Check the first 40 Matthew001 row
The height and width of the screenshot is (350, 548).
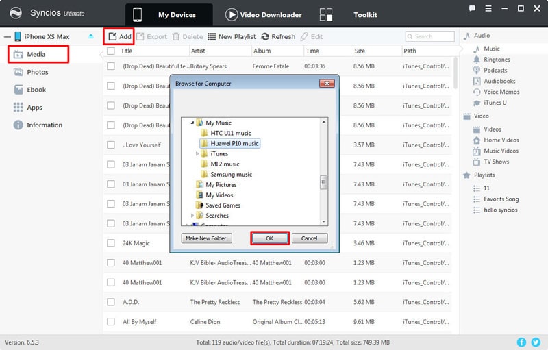pyautogui.click(x=111, y=263)
